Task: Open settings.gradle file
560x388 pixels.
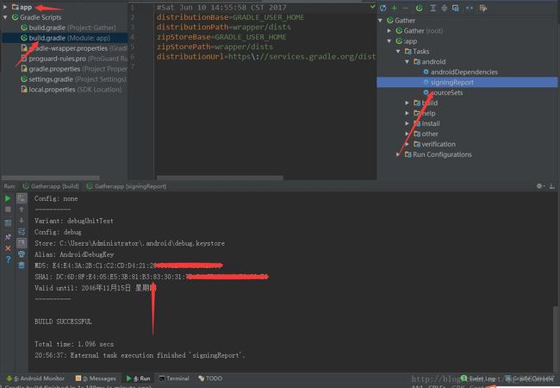Action: pos(73,79)
